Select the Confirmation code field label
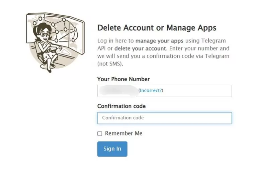The image size is (257, 196). [121, 106]
